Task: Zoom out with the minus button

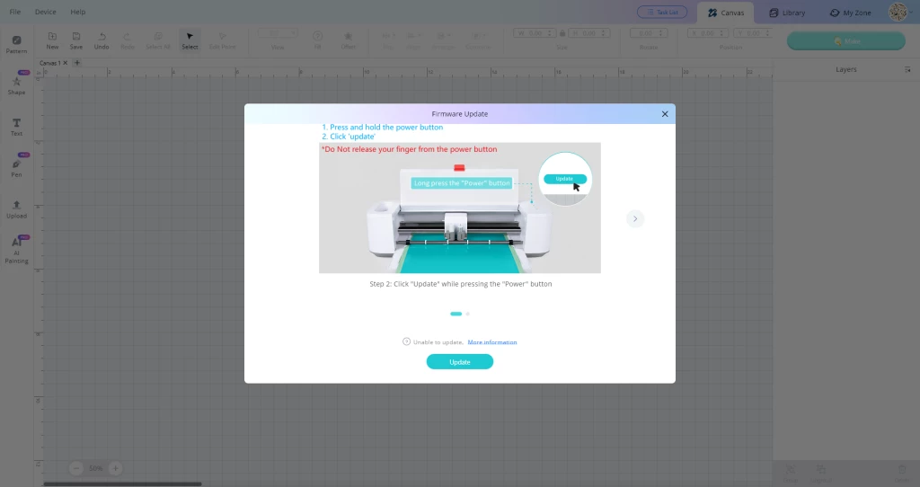Action: [76, 468]
